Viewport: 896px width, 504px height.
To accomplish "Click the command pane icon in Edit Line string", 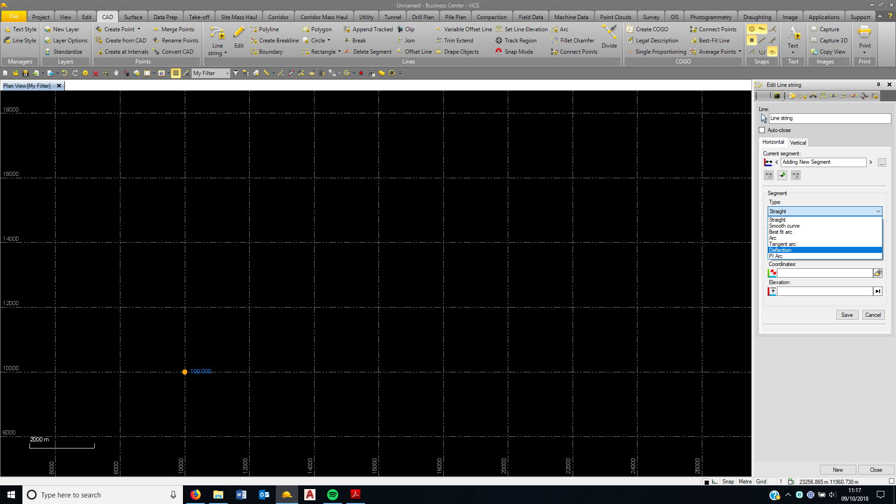I will [x=777, y=96].
